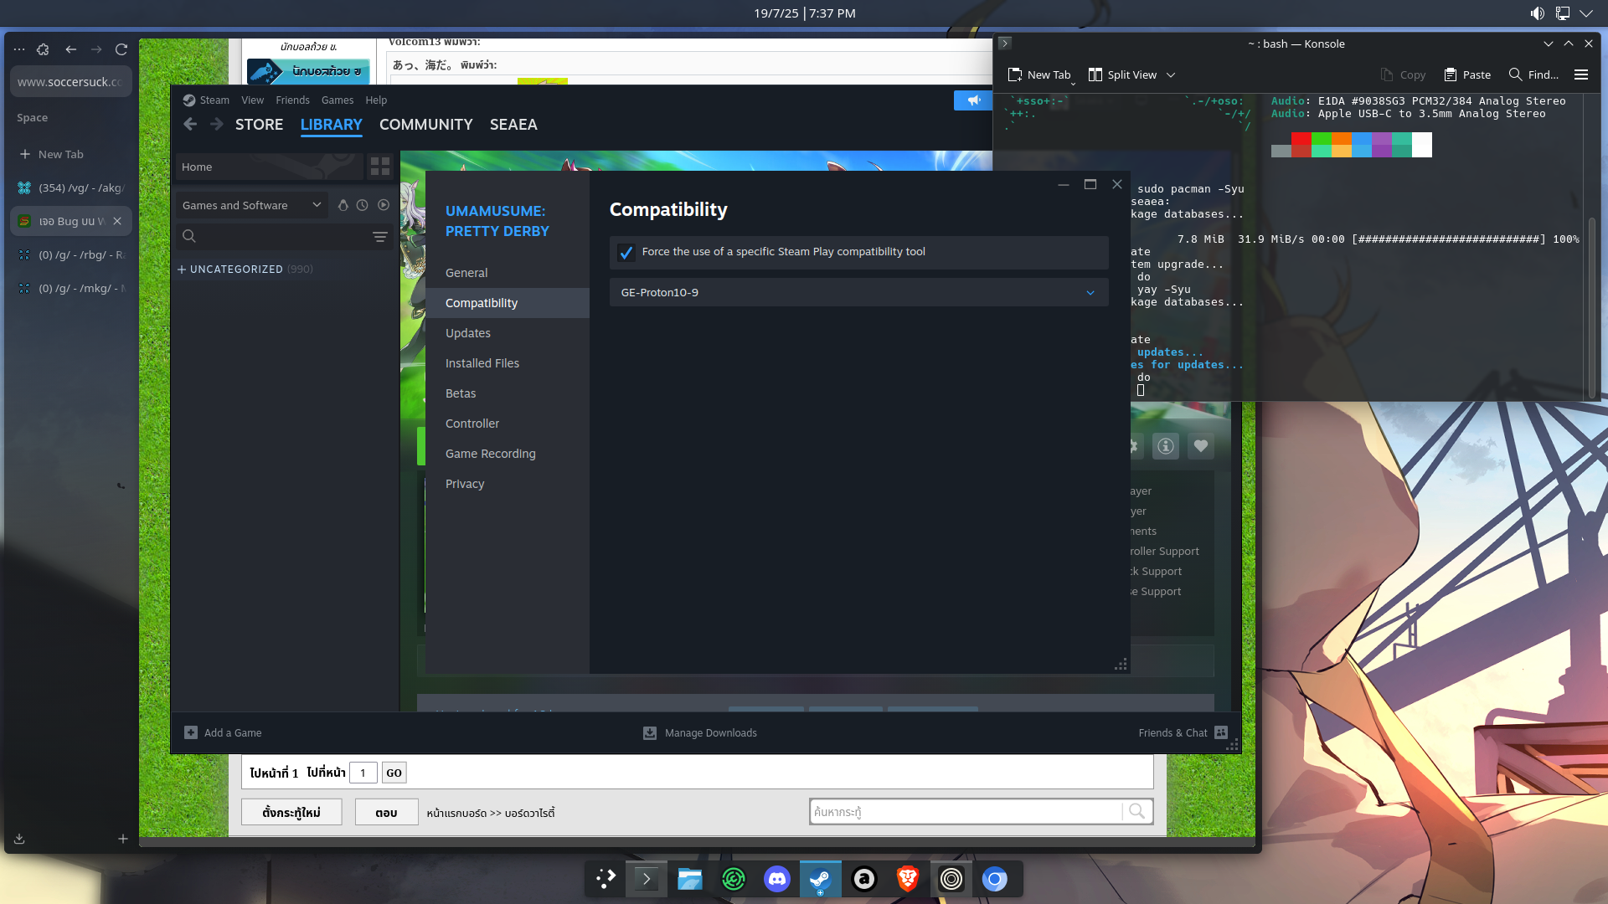
Task: Open General settings in game properties
Action: point(466,273)
